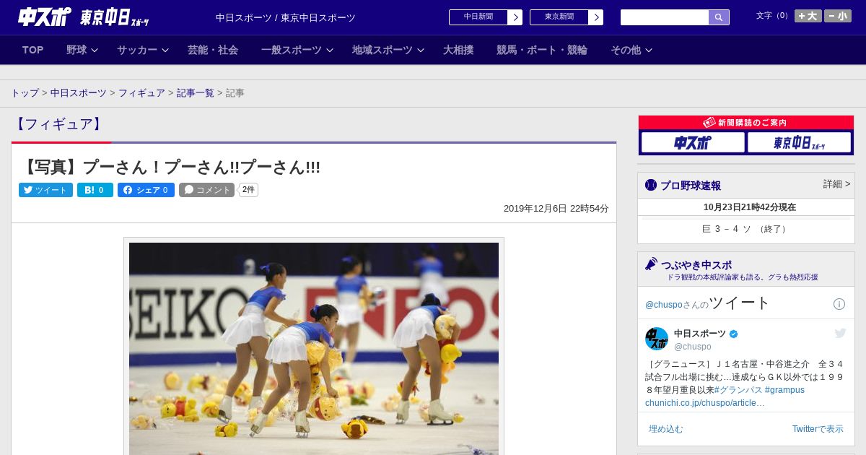The image size is (866, 455).
Task: Click the Twitter info circle icon
Action: [839, 304]
